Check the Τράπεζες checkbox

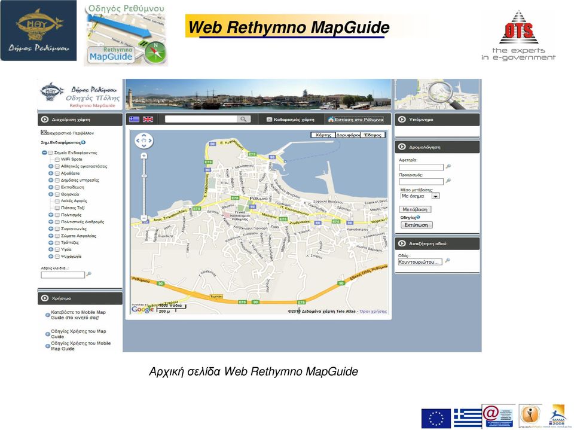point(57,242)
